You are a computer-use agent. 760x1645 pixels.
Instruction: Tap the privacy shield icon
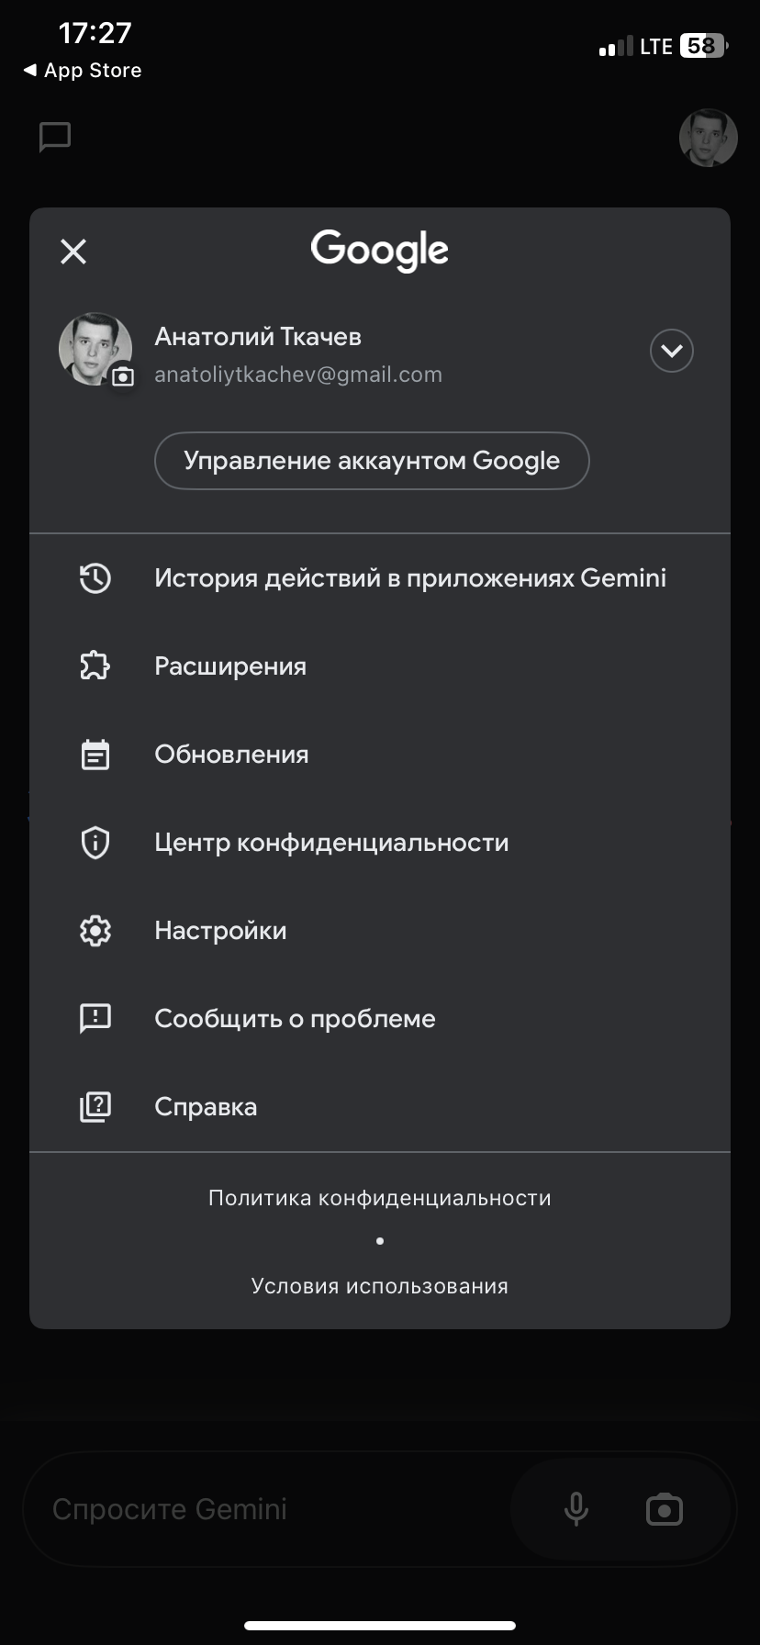click(95, 843)
